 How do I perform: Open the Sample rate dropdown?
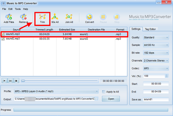(x=156, y=45)
